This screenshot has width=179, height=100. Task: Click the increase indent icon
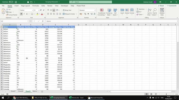[x=60, y=14]
